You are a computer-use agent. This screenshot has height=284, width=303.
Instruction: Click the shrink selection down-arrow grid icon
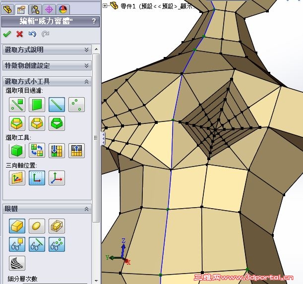(x=57, y=151)
